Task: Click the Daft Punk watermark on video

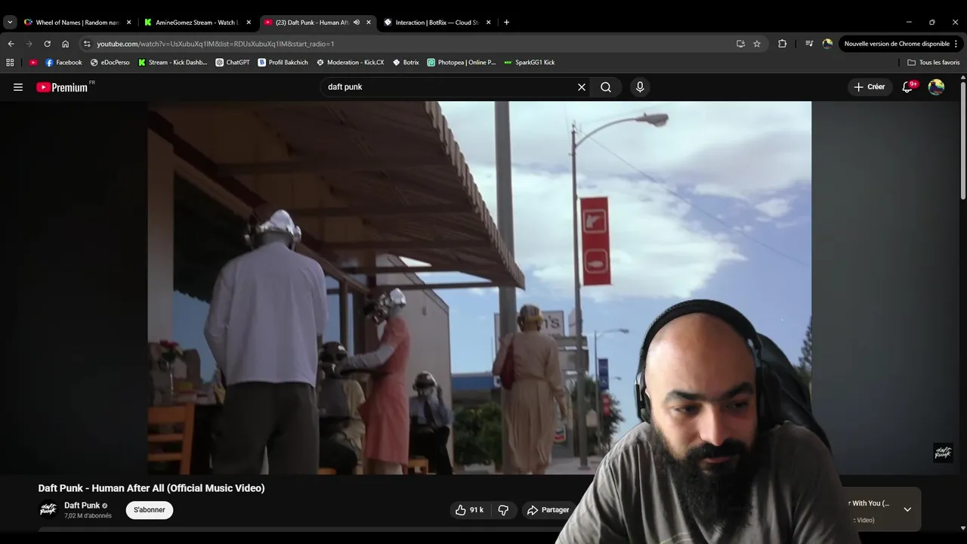Action: (943, 453)
